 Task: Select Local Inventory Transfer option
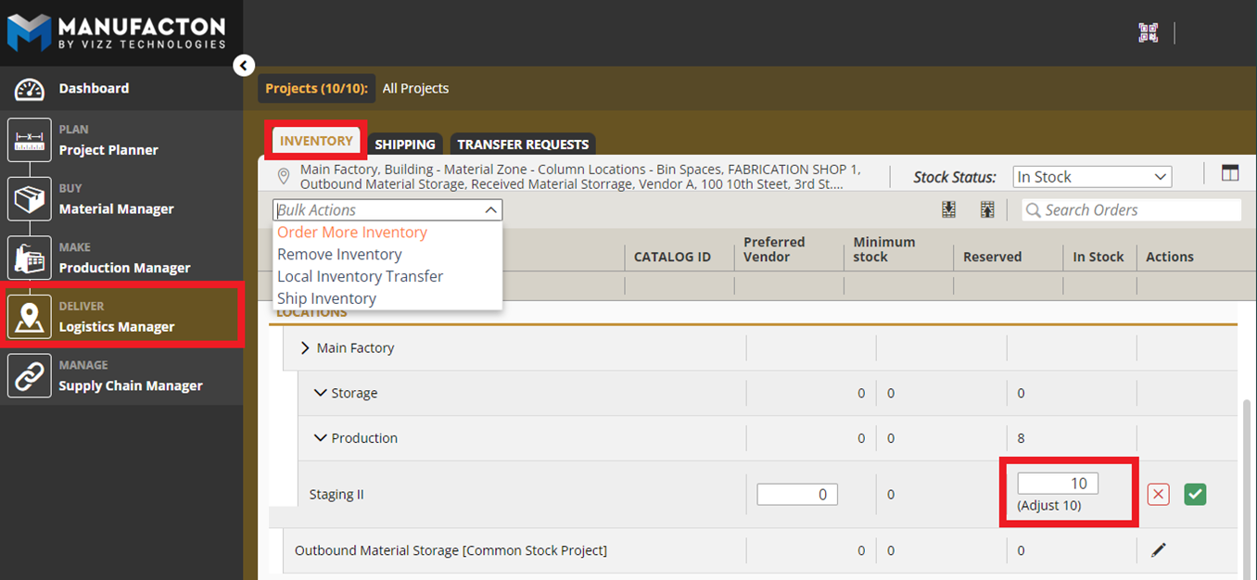360,277
